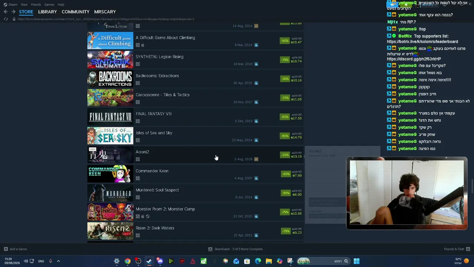Click Apple platform icon under A Difficult Game About Climbing
Viewport: 474px width, 267px height.
coord(143,45)
